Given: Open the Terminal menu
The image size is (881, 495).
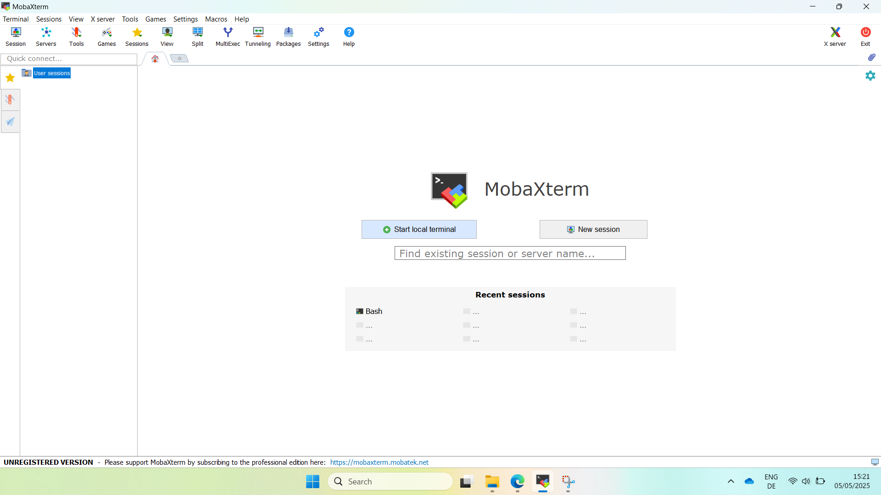Looking at the screenshot, I should 16,19.
